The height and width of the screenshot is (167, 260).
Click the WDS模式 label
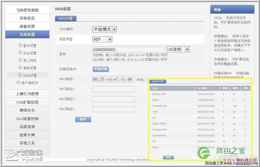[66, 29]
